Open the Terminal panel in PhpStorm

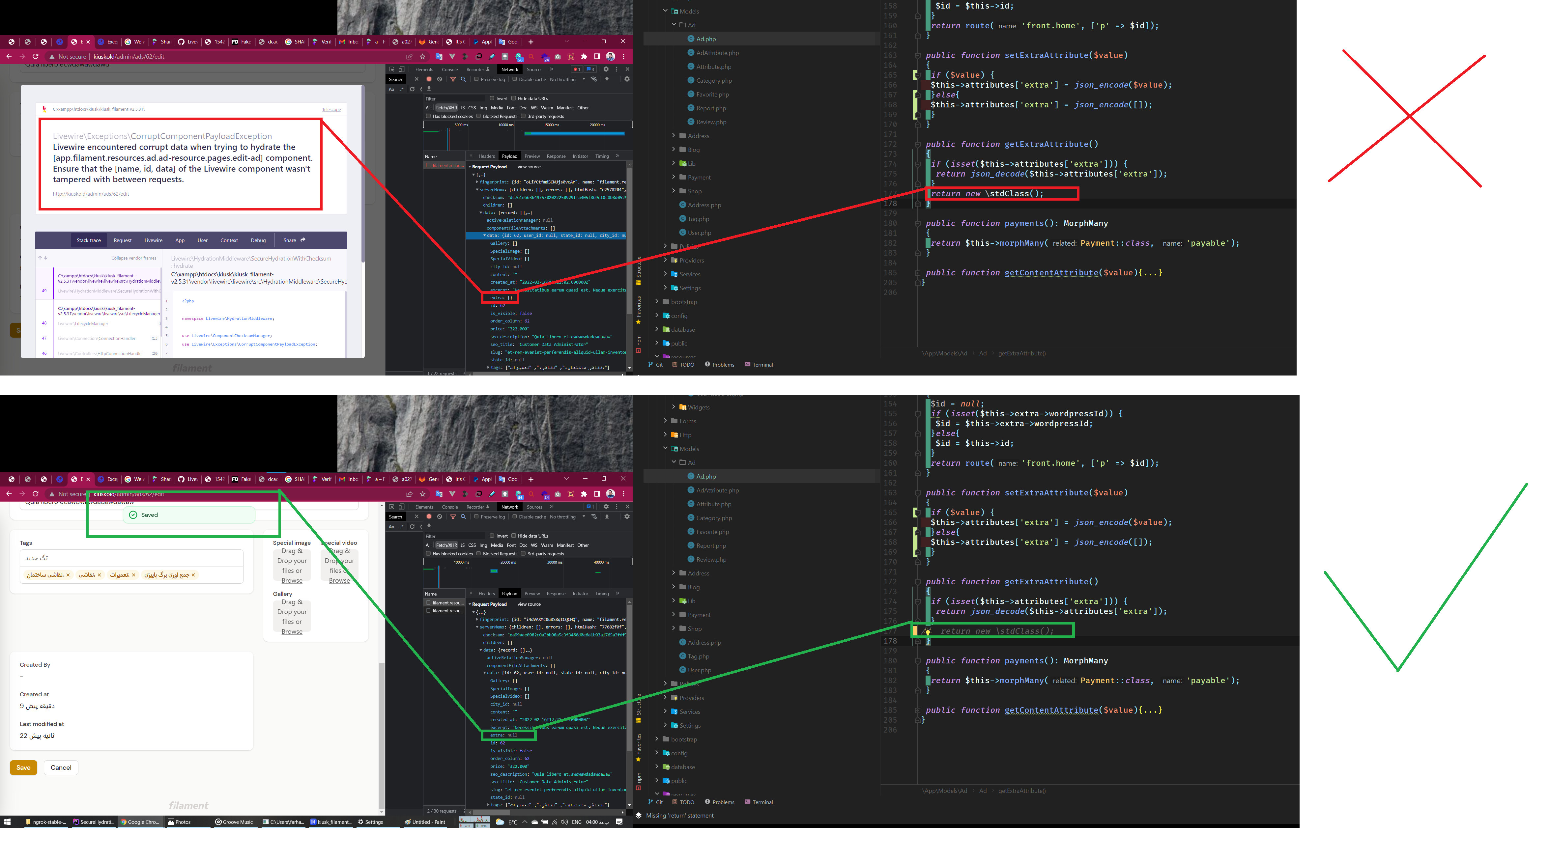point(759,364)
